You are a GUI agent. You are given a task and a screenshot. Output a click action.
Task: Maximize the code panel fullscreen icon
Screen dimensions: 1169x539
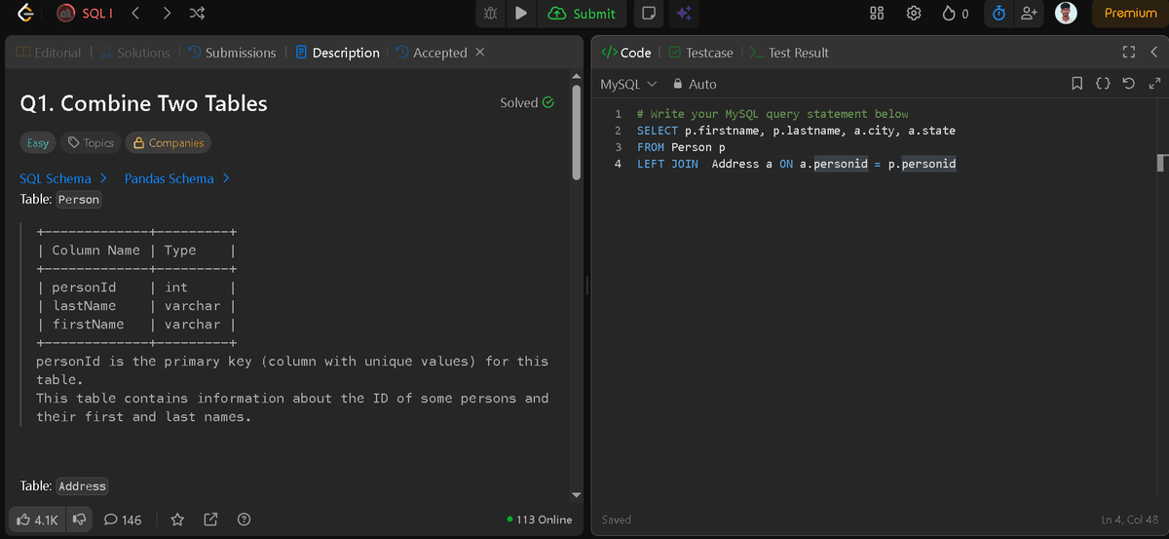click(x=1129, y=52)
